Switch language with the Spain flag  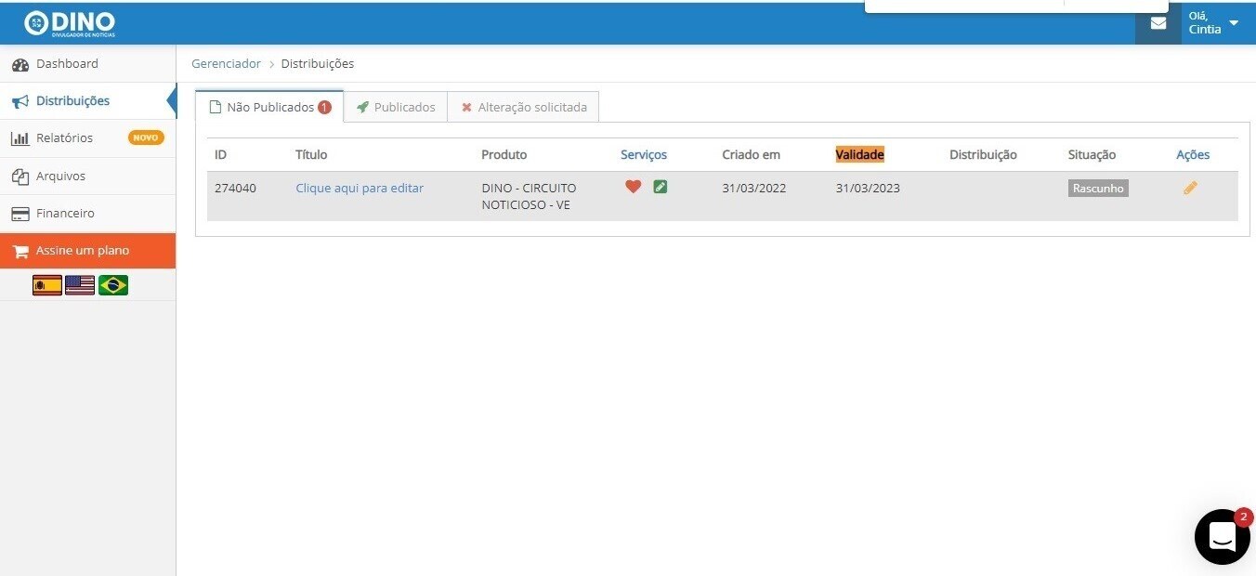(x=47, y=285)
